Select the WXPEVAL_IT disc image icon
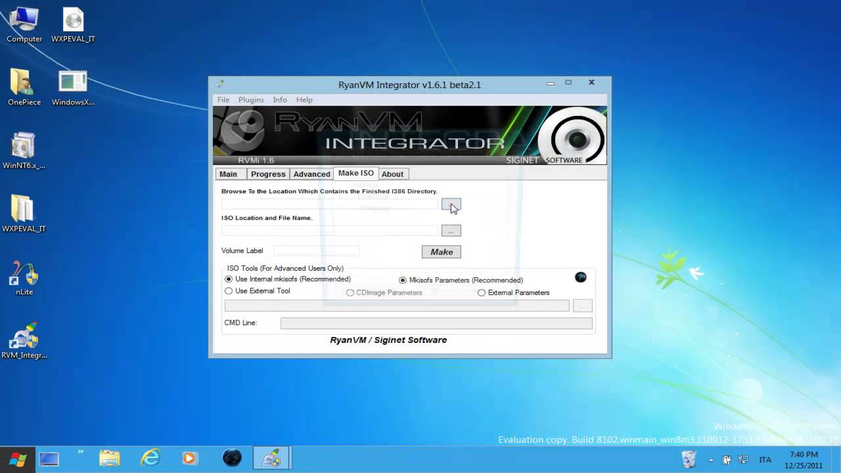 73,24
